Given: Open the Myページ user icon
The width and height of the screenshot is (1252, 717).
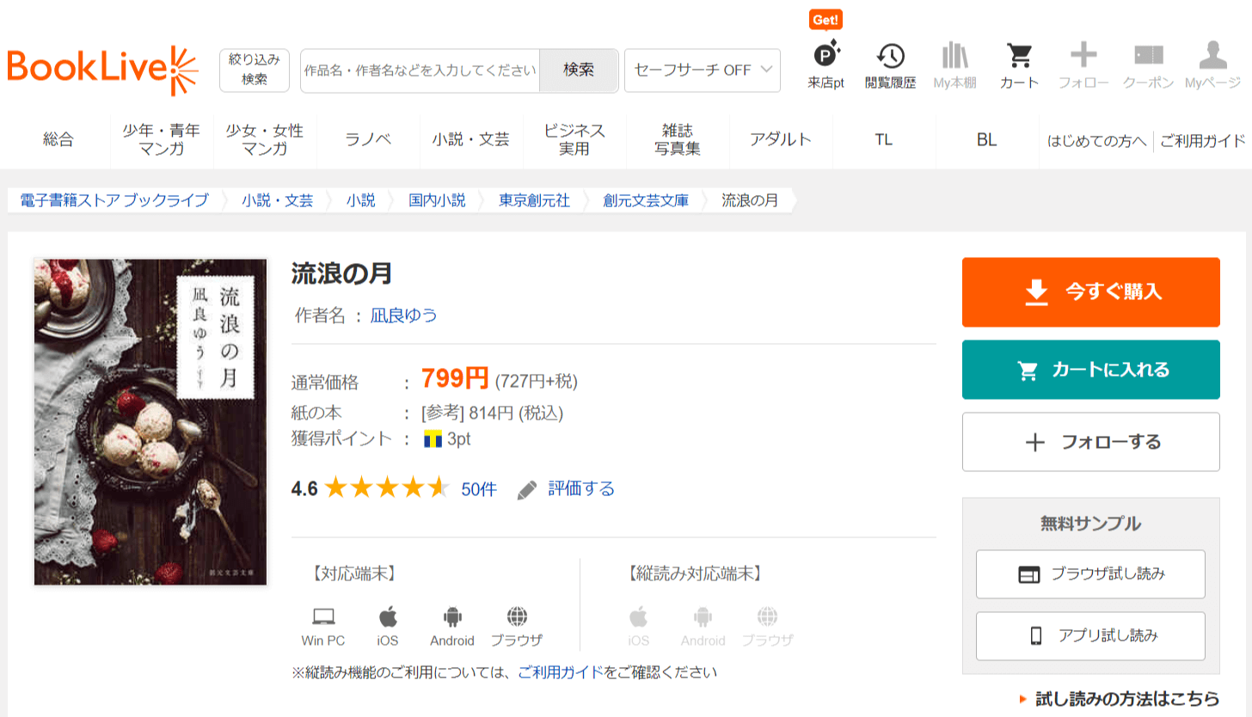Looking at the screenshot, I should tap(1212, 57).
